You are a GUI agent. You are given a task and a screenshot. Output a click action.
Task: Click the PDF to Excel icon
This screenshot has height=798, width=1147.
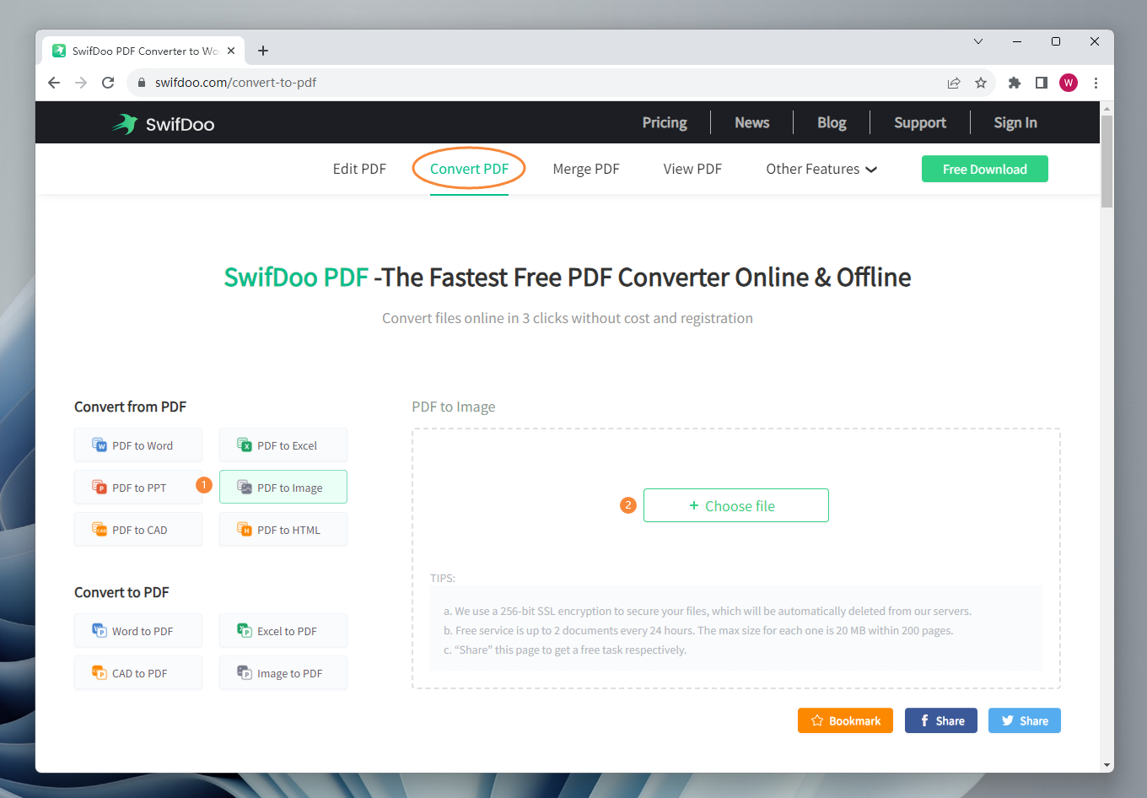pos(245,445)
